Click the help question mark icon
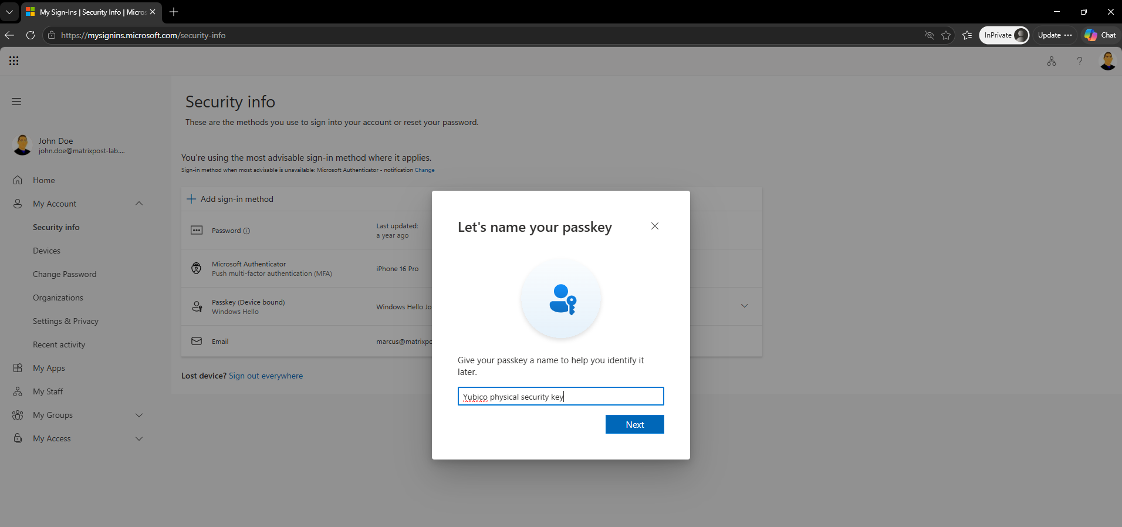1122x527 pixels. point(1080,61)
